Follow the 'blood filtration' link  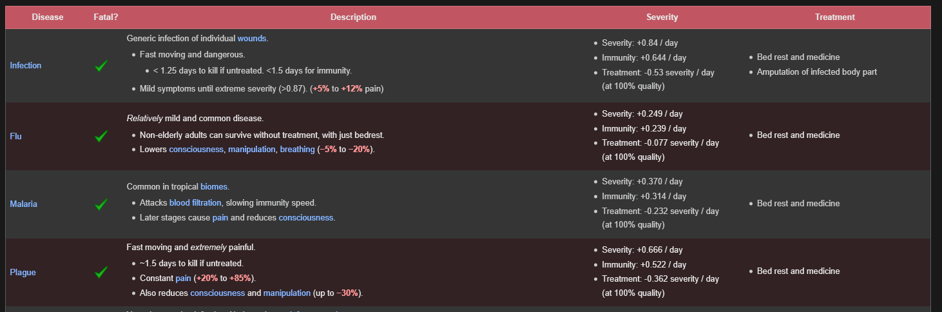[195, 203]
